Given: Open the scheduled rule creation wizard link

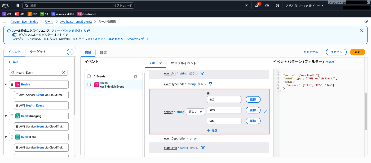Looking at the screenshot, I should click(122, 39).
